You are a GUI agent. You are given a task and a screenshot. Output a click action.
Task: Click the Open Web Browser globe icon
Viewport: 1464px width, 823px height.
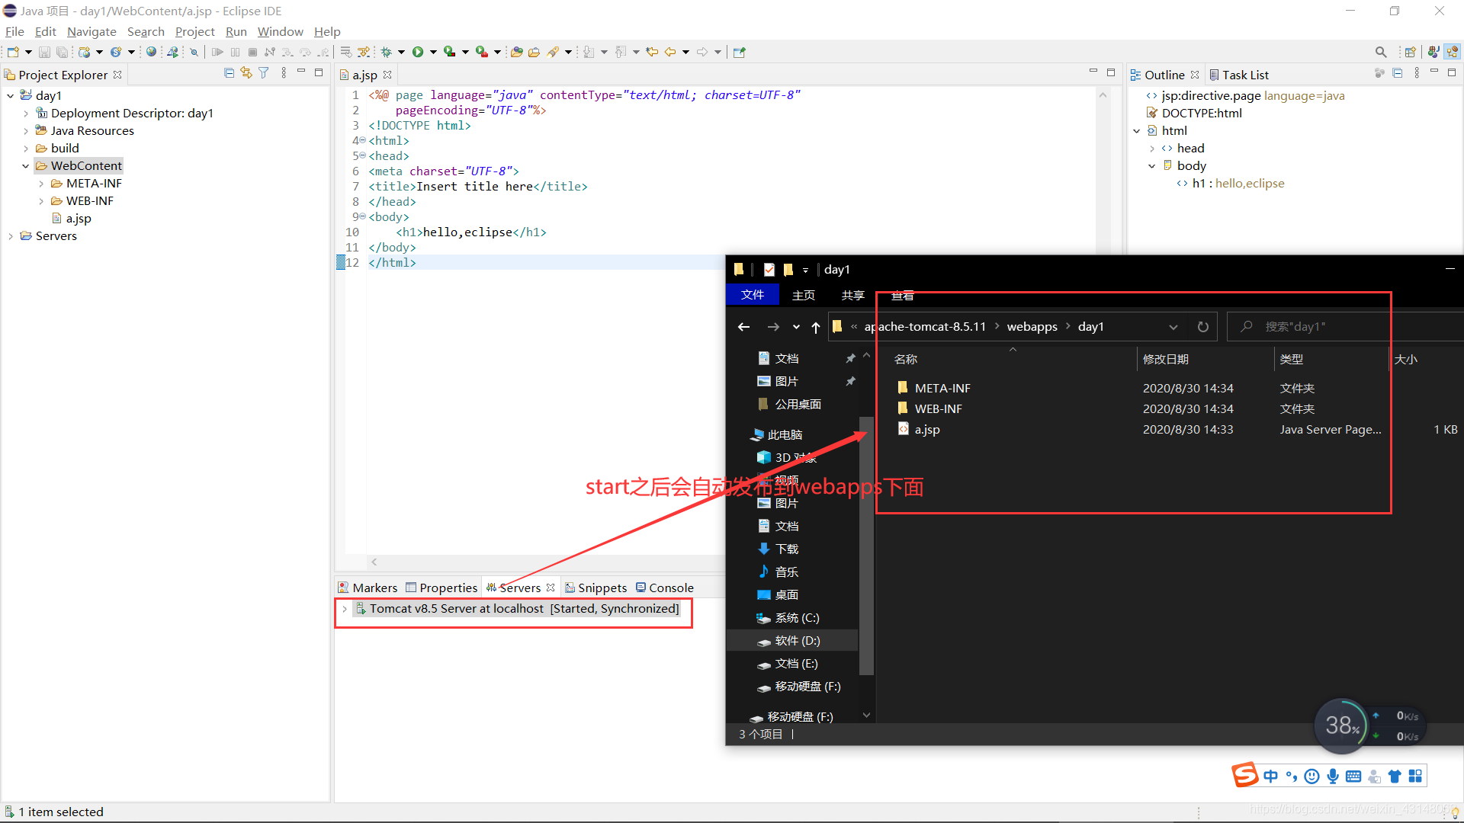151,52
